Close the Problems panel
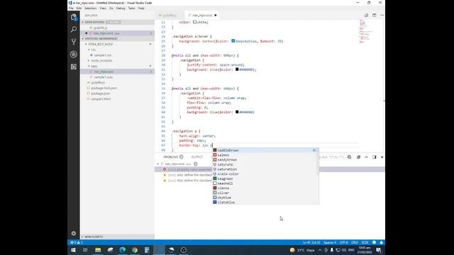The image size is (454, 255). tap(382, 157)
